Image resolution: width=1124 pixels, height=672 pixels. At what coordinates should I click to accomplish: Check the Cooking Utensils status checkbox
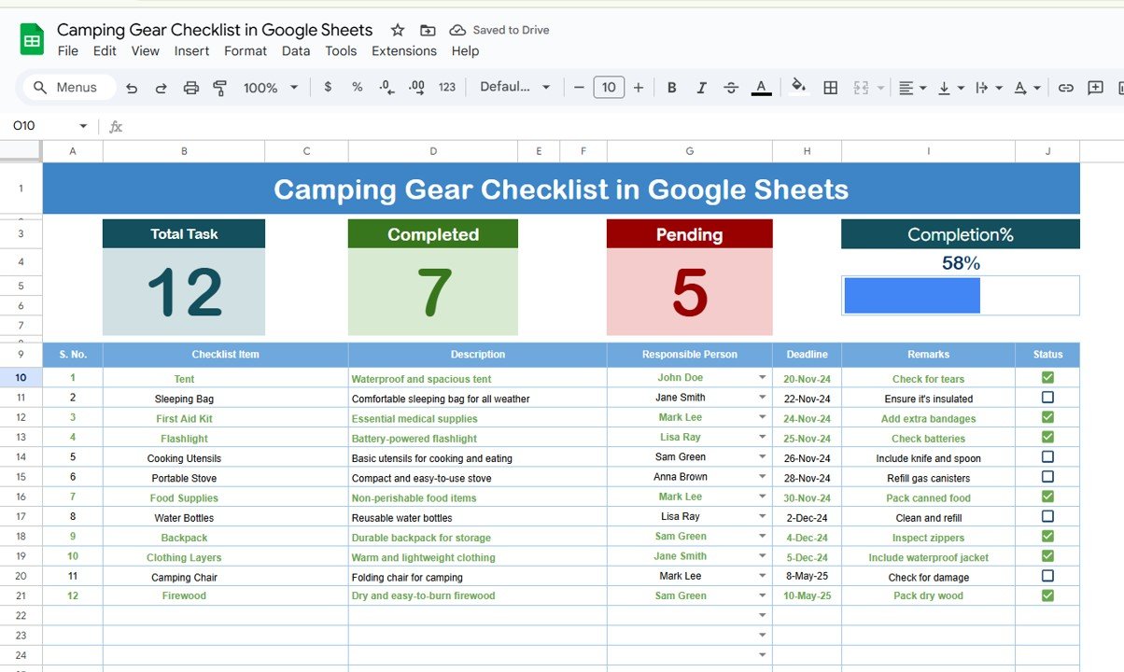pos(1047,457)
